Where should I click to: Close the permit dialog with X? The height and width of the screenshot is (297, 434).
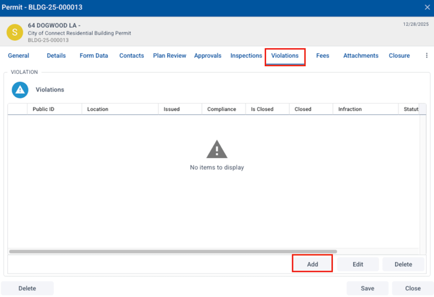point(427,7)
